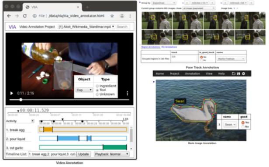Select Yes for the Swan good attribute
The width and height of the screenshot is (269, 167).
[243, 122]
